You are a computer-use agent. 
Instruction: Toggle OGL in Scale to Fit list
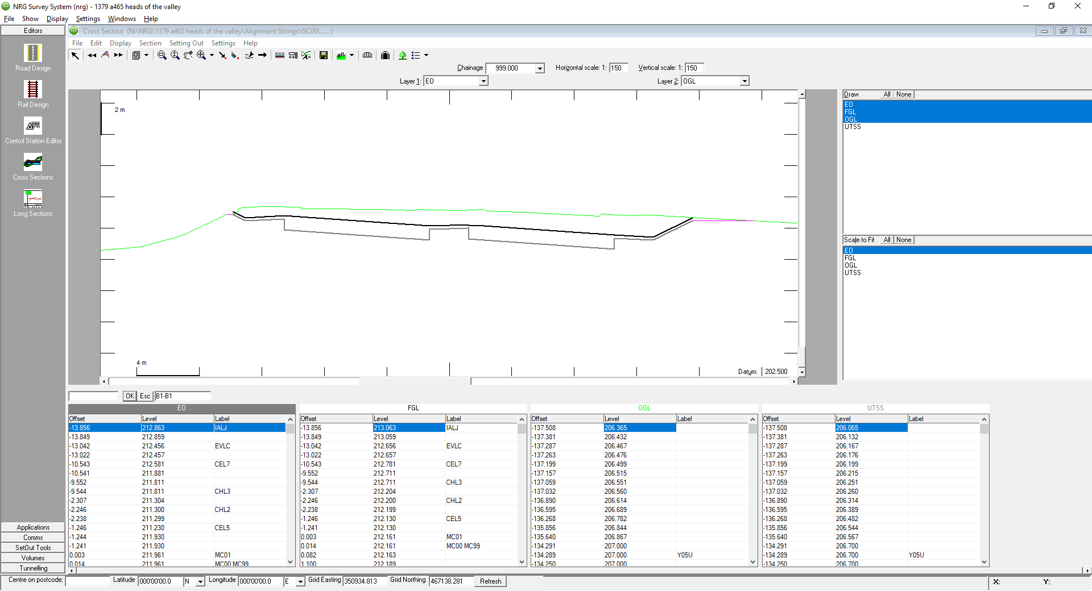[x=967, y=265]
